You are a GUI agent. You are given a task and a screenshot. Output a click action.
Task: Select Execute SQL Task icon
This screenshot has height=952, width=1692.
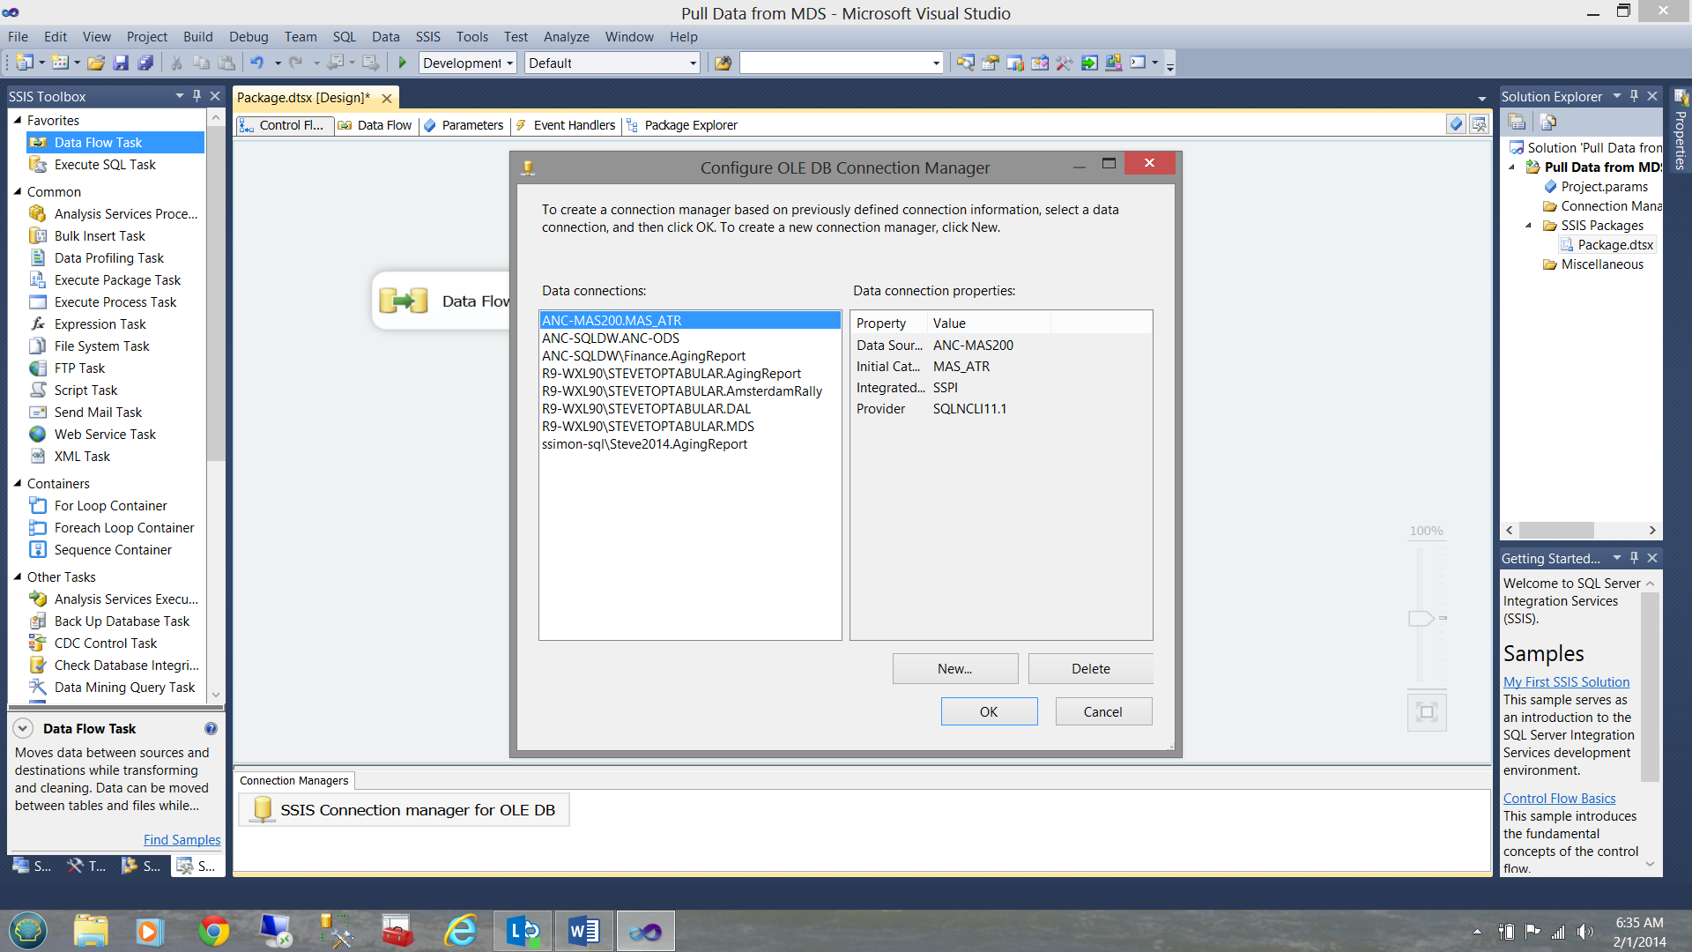tap(41, 164)
